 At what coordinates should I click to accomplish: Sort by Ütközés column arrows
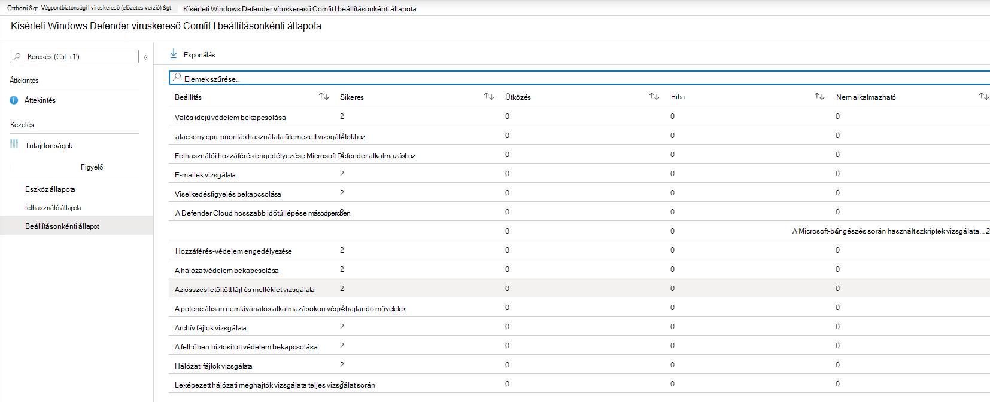654,96
